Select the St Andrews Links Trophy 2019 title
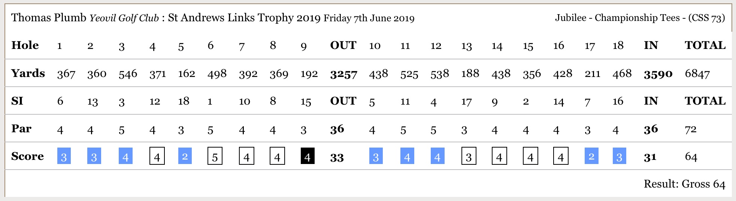 point(244,18)
